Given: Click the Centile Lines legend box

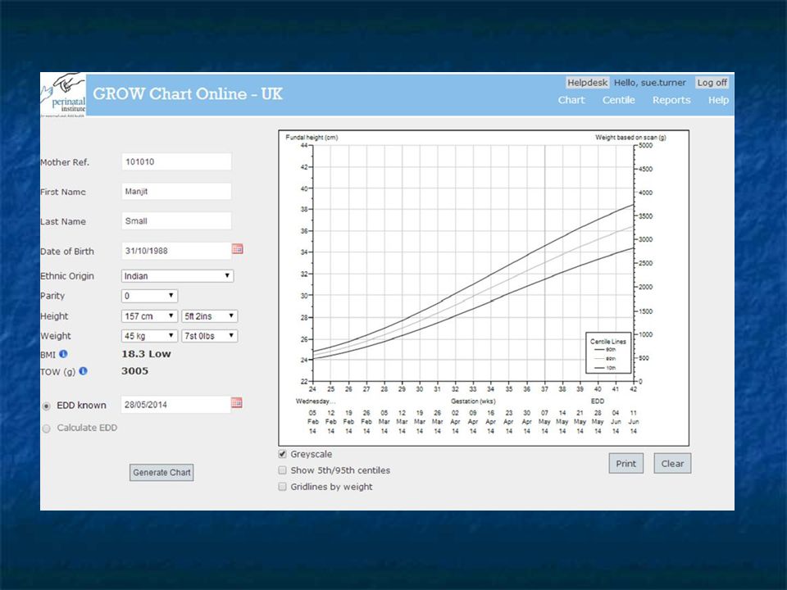Looking at the screenshot, I should [608, 352].
